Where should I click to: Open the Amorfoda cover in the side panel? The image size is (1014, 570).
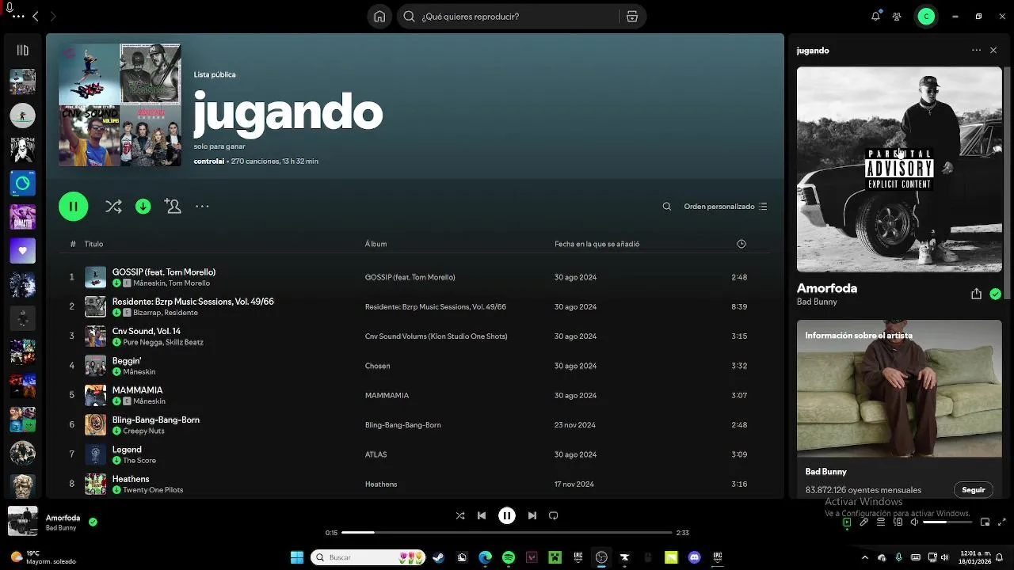[x=899, y=169]
